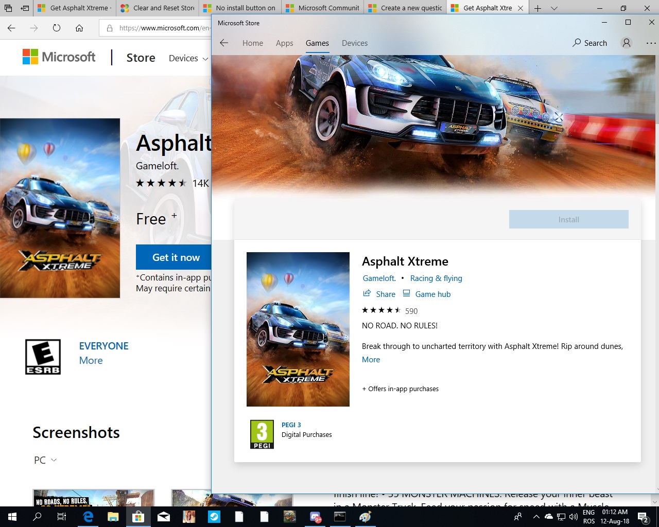
Task: Open the command prompt taskbar icon
Action: click(340, 517)
